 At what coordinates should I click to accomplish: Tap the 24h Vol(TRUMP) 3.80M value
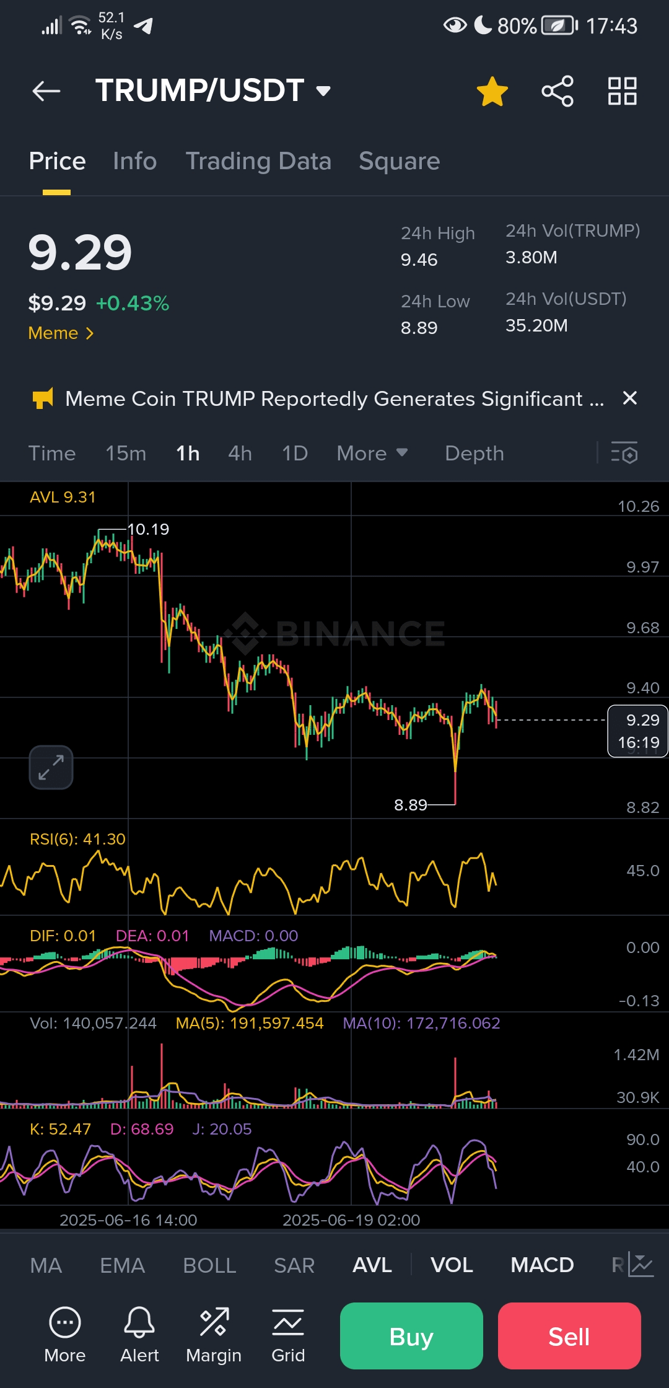[x=531, y=257]
